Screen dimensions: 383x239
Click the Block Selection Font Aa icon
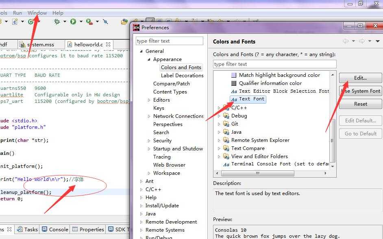point(234,91)
